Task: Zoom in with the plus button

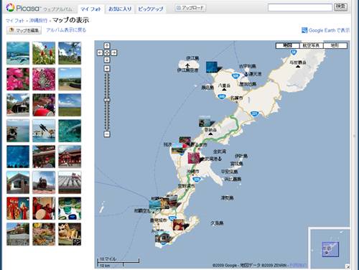Action: [x=107, y=69]
